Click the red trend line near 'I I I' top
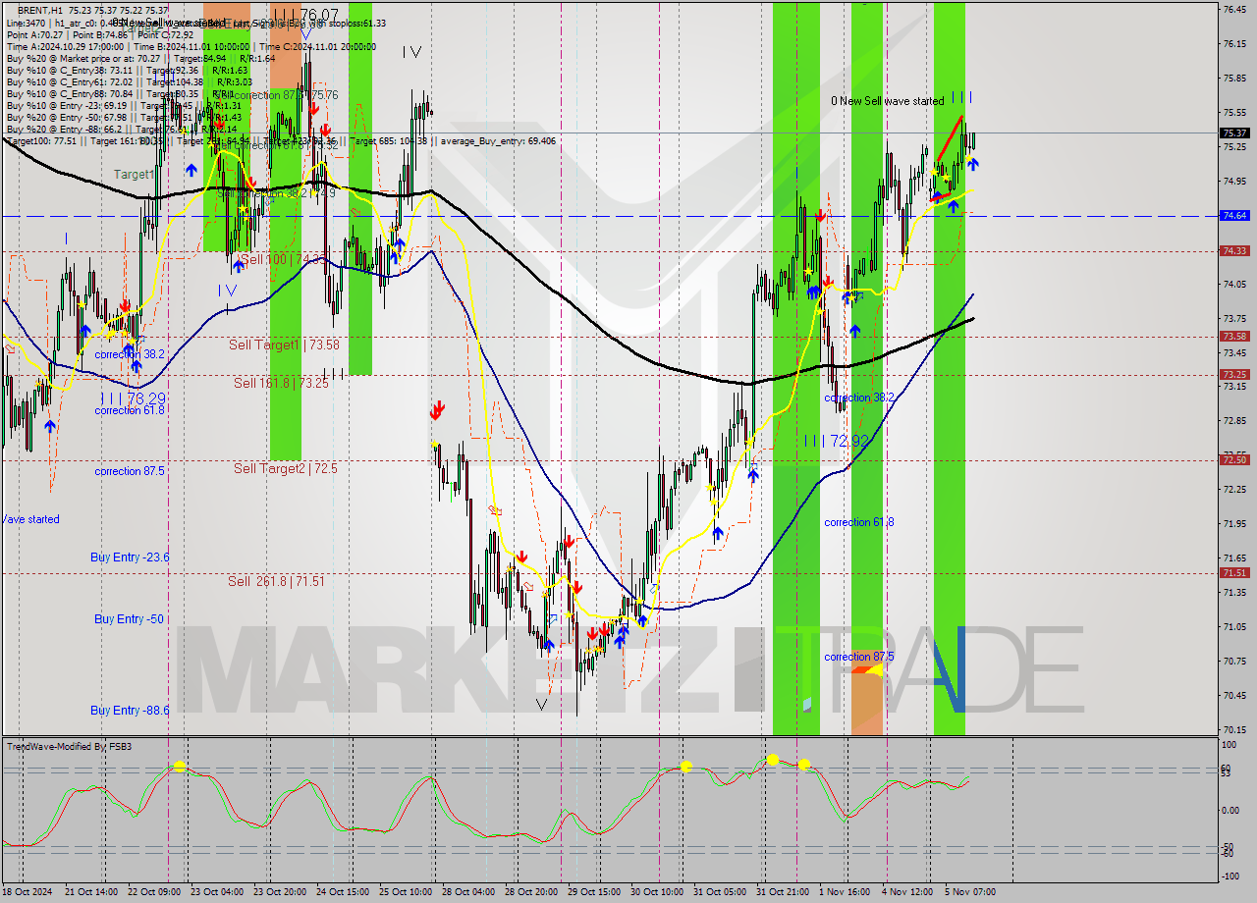Image resolution: width=1257 pixels, height=903 pixels. tap(949, 138)
